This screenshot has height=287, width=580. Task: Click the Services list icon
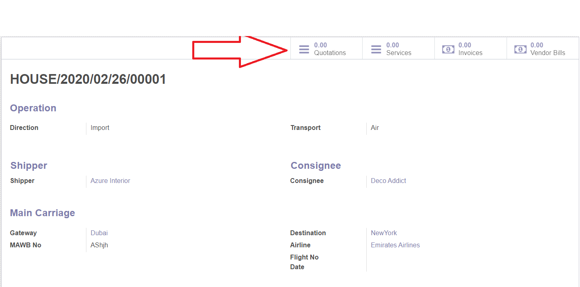pos(376,49)
